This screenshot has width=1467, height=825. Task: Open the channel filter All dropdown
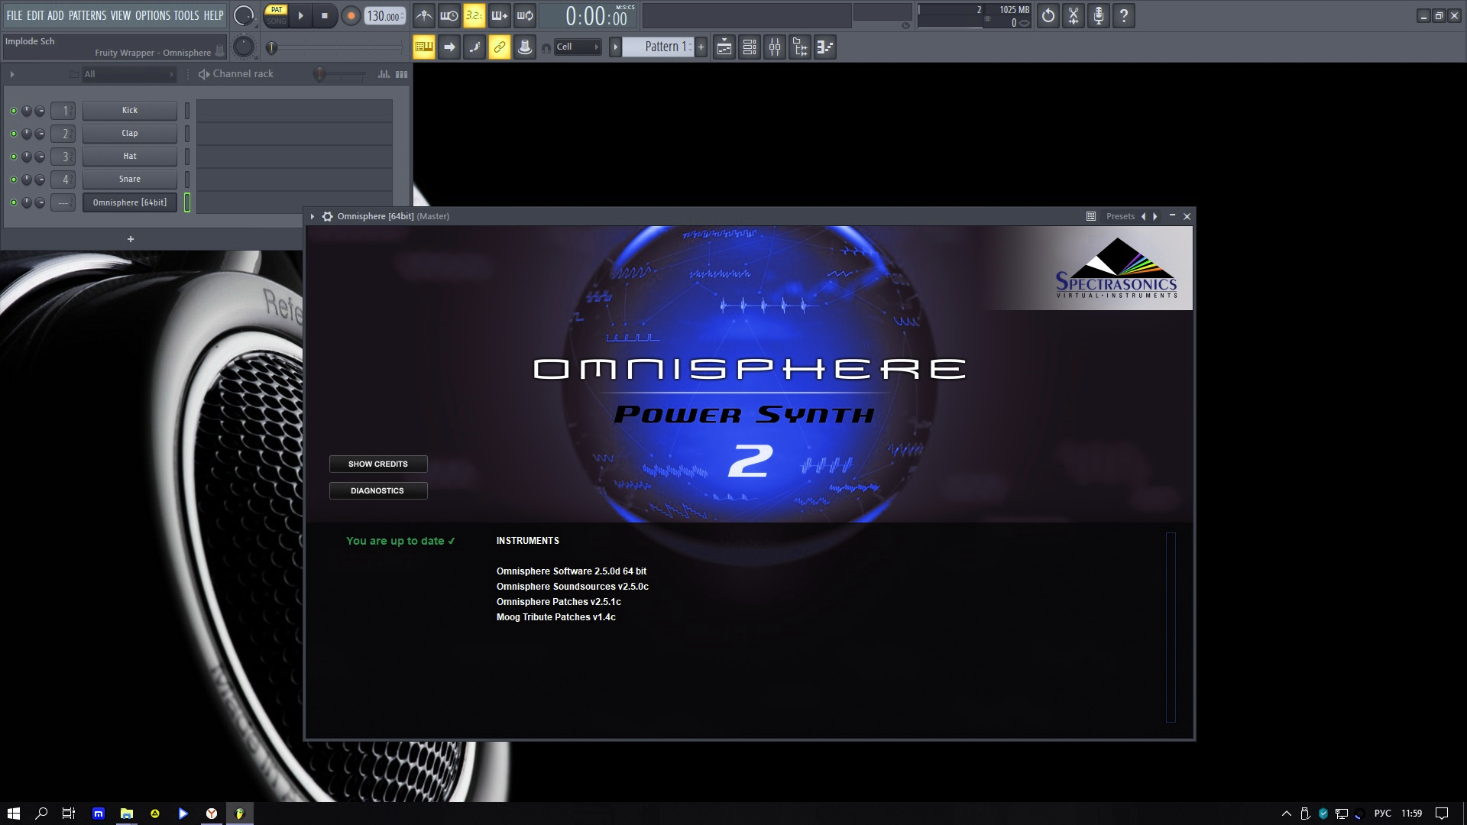pos(128,74)
